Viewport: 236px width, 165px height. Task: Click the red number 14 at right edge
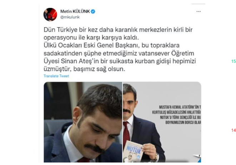click(x=234, y=130)
